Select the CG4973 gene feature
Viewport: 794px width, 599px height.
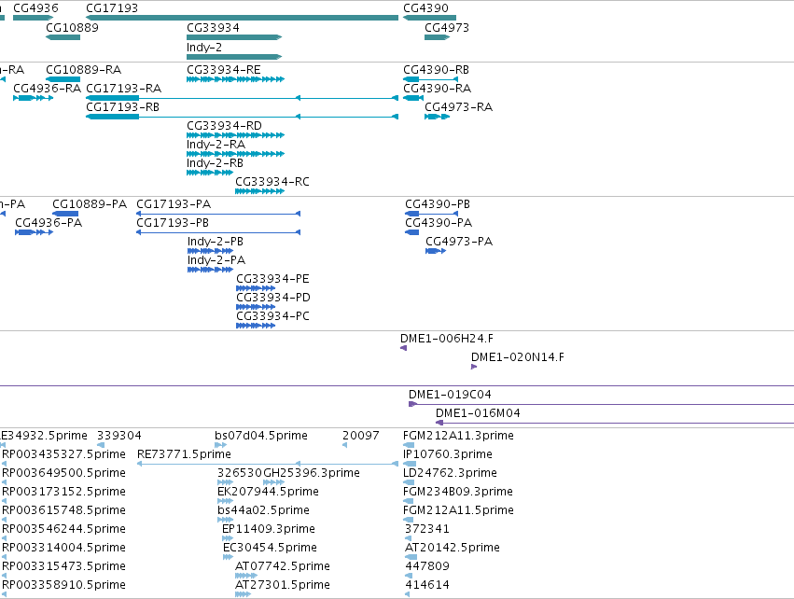pos(437,37)
